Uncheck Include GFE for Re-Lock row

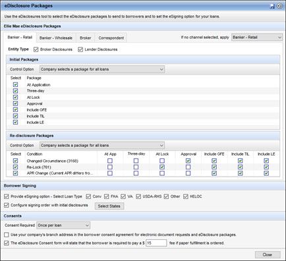[x=214, y=167]
